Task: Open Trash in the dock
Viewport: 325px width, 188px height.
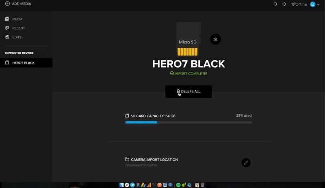Action: (x=202, y=185)
